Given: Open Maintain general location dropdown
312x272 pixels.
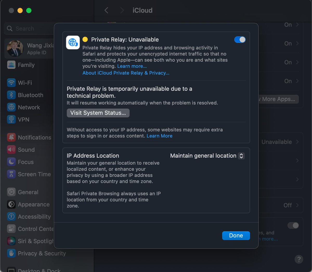Looking at the screenshot, I should coord(207,156).
